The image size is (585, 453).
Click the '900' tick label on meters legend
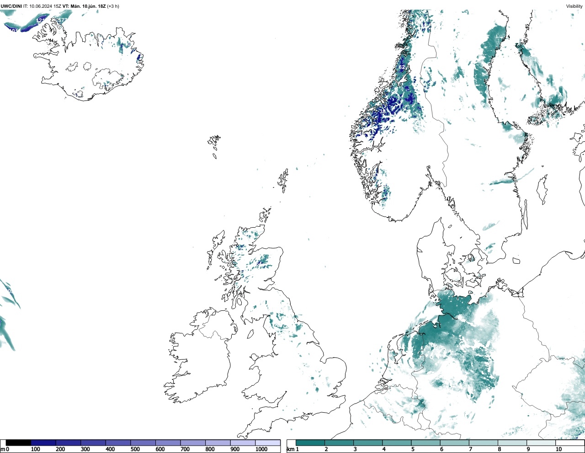coord(235,449)
